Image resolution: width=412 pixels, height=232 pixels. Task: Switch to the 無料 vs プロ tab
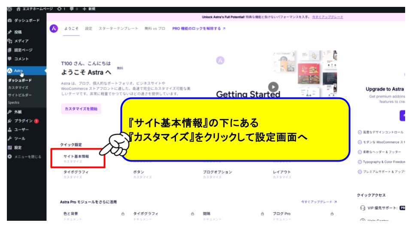[155, 28]
